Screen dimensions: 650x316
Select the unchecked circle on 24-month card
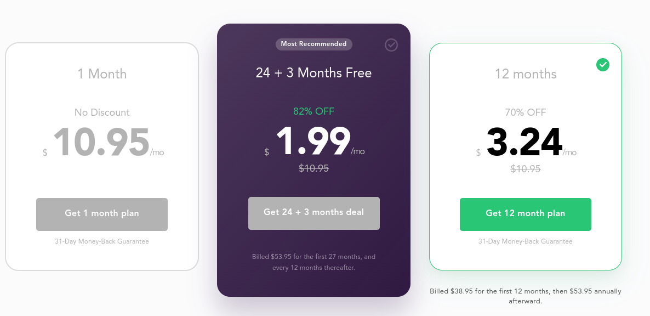tap(391, 45)
